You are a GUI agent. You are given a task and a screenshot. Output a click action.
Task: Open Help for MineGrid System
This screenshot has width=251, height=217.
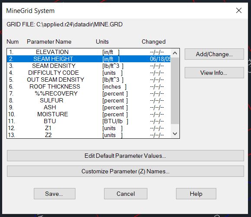coord(196,194)
